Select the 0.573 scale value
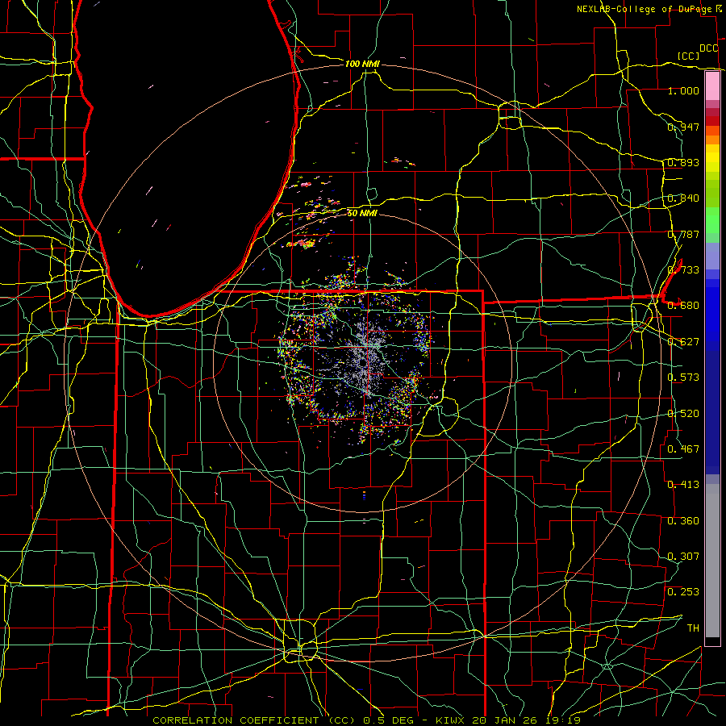The image size is (726, 726). coord(683,378)
